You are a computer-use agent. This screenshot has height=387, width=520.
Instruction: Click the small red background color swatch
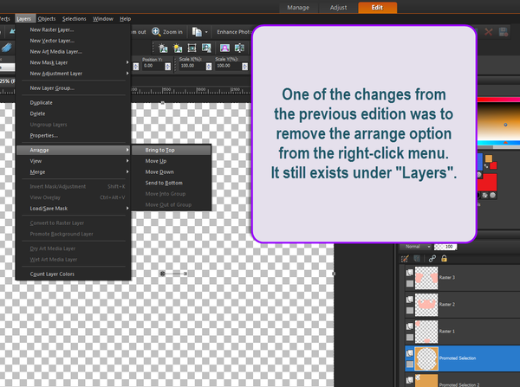click(493, 165)
